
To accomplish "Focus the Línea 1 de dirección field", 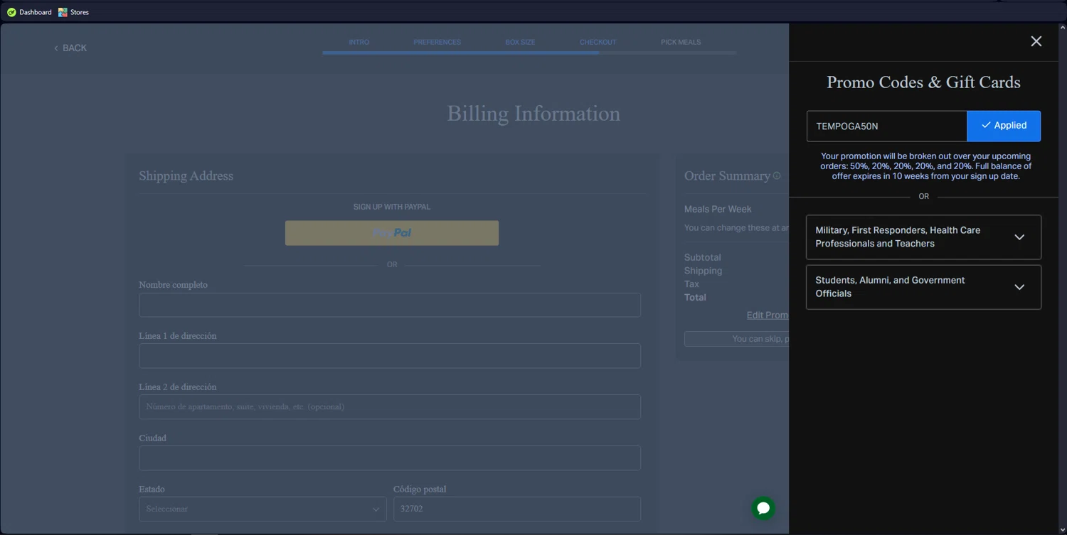I will point(390,356).
